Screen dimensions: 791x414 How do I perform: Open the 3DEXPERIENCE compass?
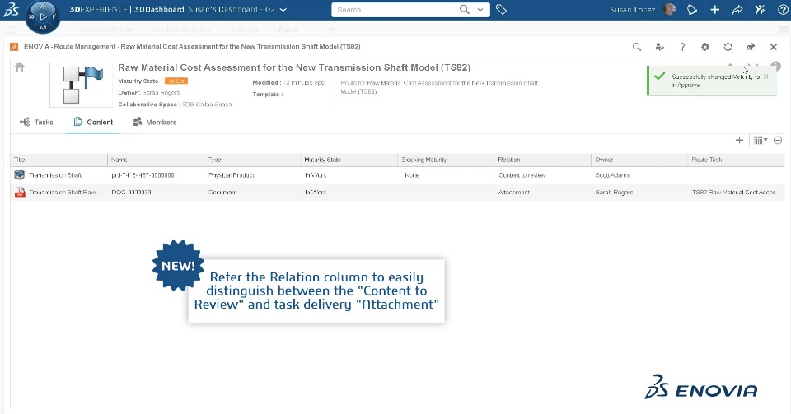(43, 16)
